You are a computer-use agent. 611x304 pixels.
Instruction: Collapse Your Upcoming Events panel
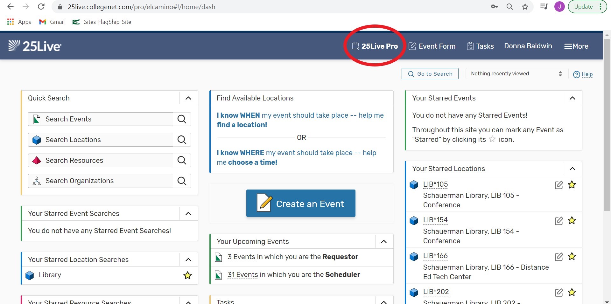point(384,241)
